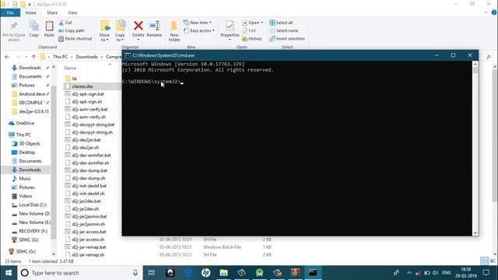Click the cmd.exe title bar icon
The width and height of the screenshot is (498, 280).
point(128,55)
